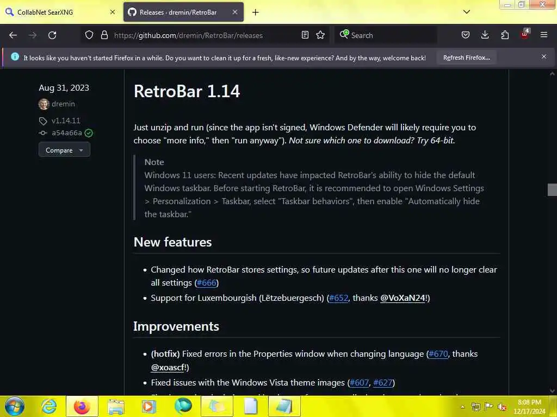Click the Aug 31, 2023 release date
Image resolution: width=557 pixels, height=417 pixels.
(64, 87)
